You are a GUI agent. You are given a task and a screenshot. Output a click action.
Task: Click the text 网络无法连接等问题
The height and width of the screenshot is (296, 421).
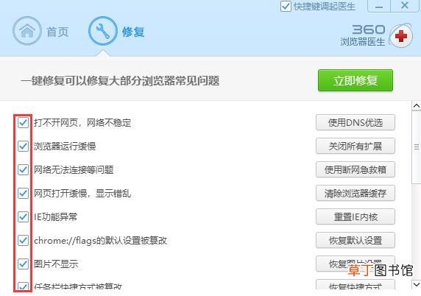pyautogui.click(x=74, y=170)
